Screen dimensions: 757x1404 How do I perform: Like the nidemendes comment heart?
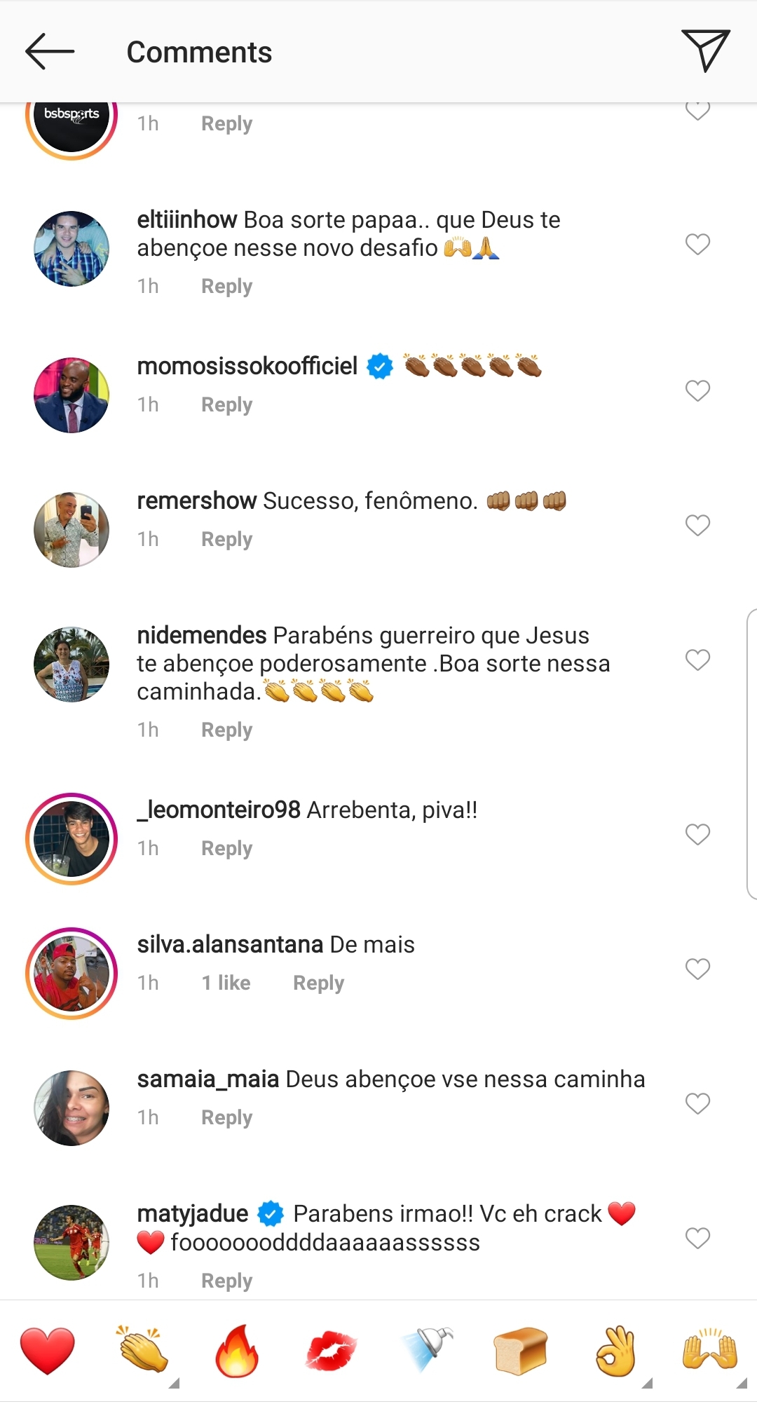[x=697, y=660]
